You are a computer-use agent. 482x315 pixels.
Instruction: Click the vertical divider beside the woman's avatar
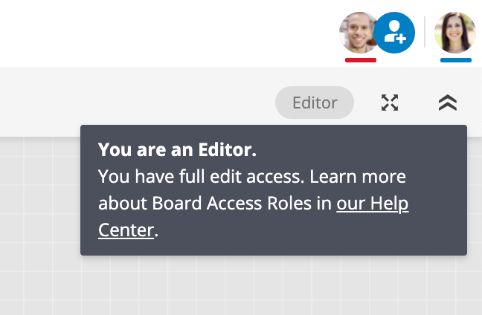425,32
